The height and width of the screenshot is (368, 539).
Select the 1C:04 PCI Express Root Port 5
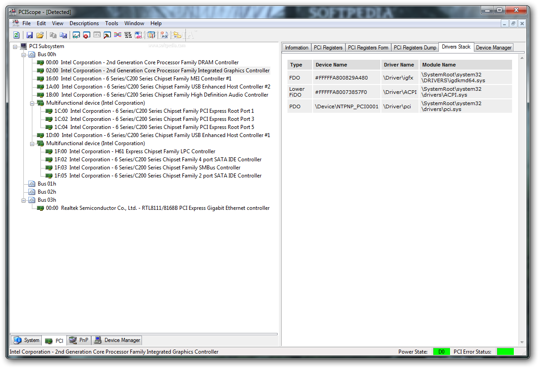click(154, 127)
